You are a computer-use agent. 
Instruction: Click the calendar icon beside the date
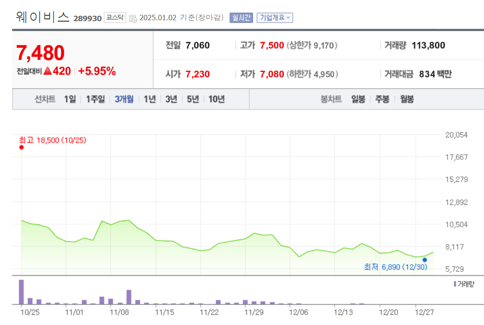click(x=133, y=18)
